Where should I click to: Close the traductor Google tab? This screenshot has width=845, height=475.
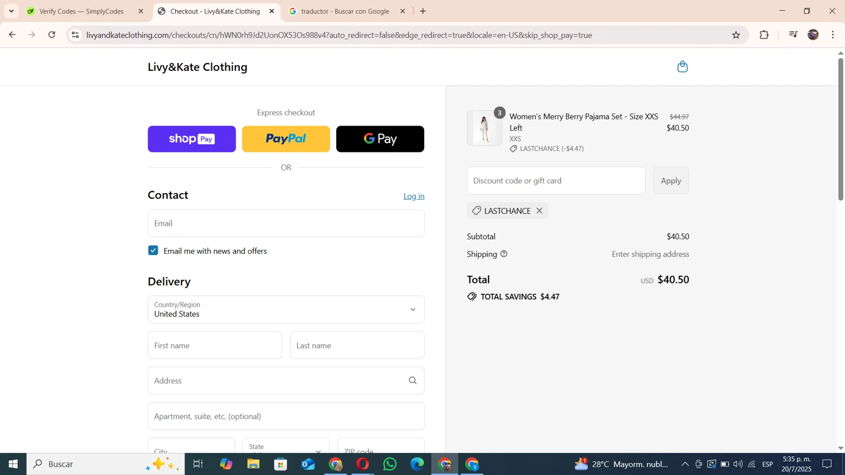point(402,11)
